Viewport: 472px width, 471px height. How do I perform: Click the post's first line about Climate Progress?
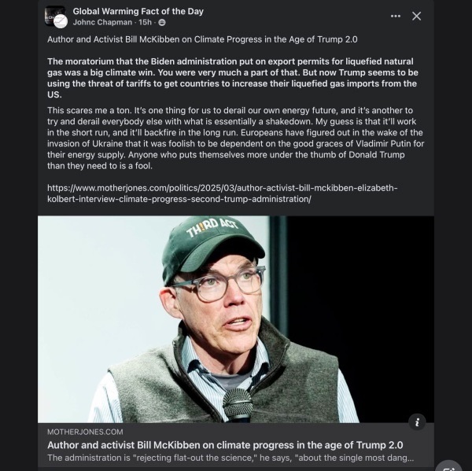coord(198,39)
